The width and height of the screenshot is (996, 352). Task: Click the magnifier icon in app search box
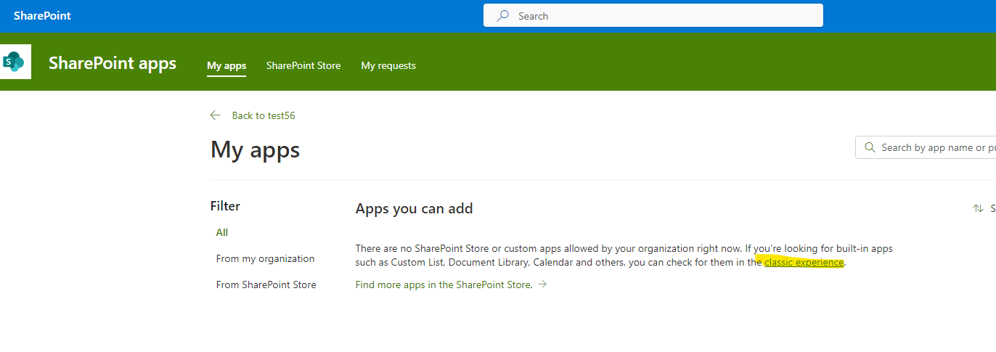[870, 147]
